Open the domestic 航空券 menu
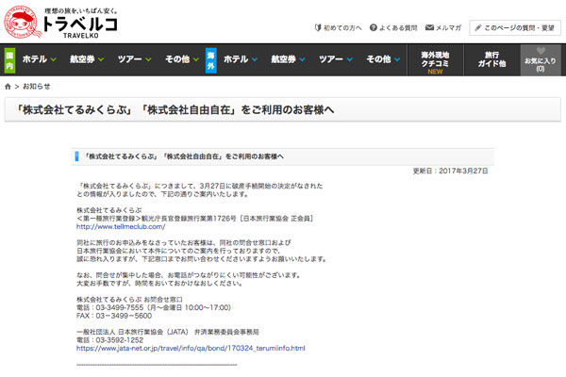Image resolution: width=566 pixels, height=377 pixels. coord(82,59)
